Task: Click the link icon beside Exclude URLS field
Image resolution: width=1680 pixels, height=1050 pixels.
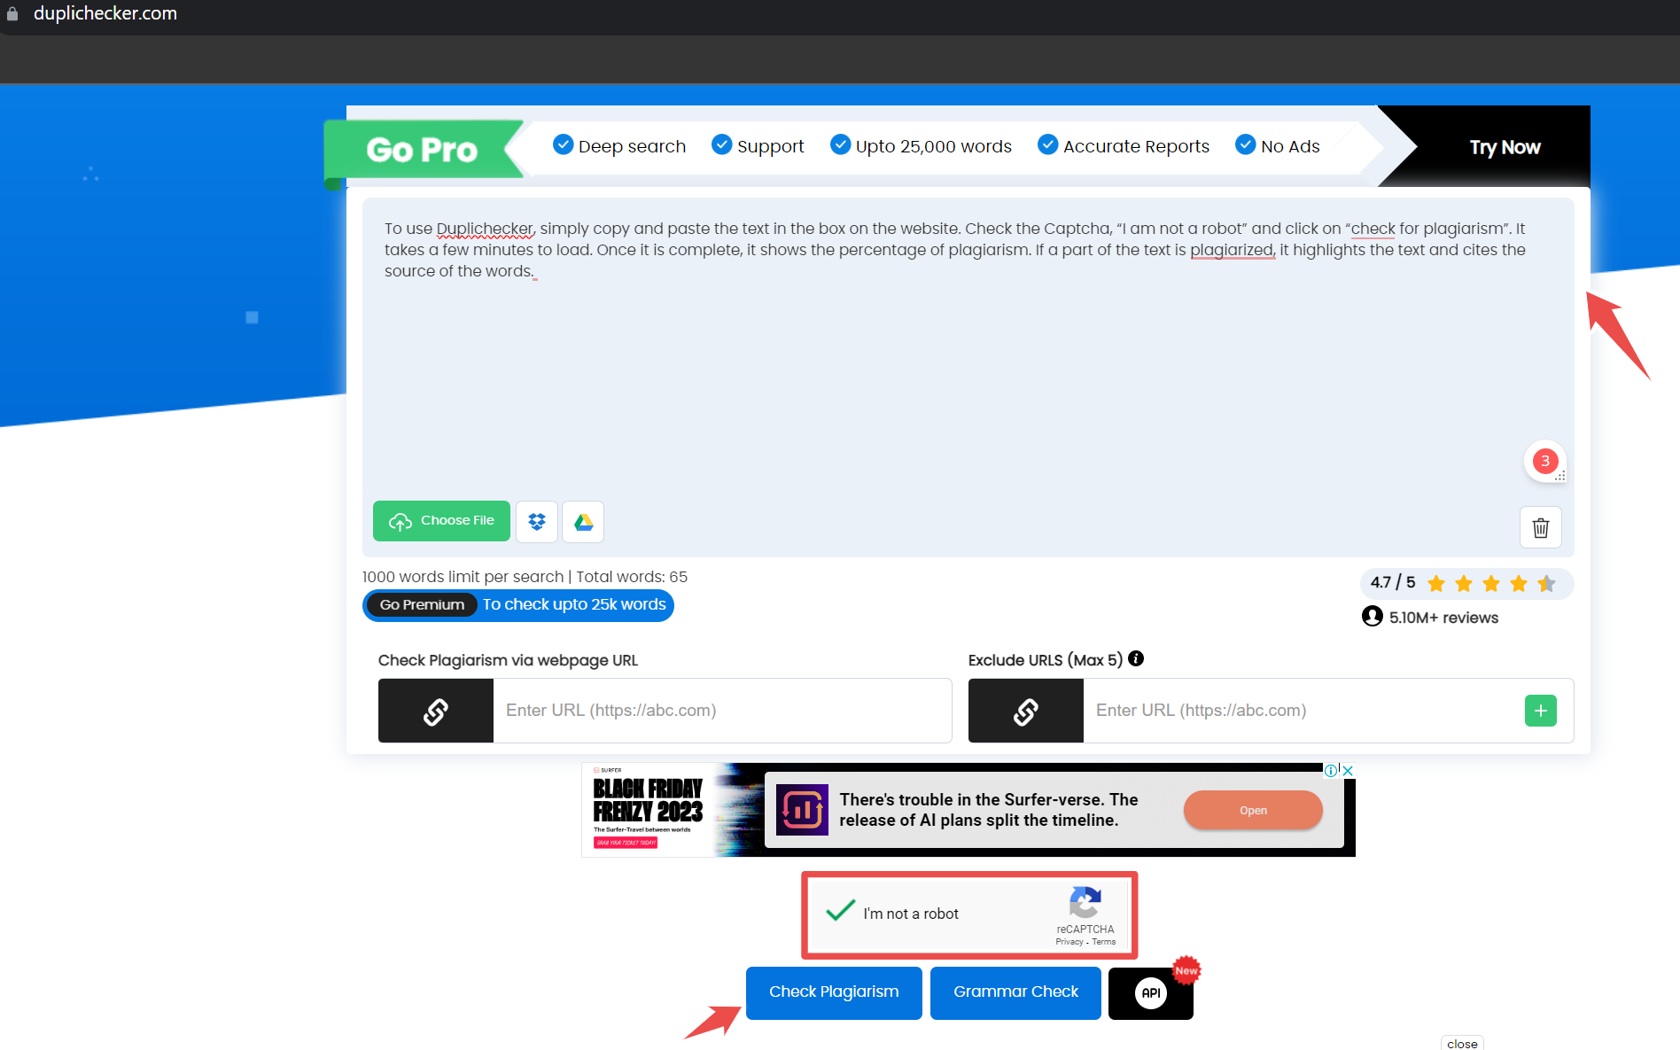Action: pyautogui.click(x=1026, y=711)
